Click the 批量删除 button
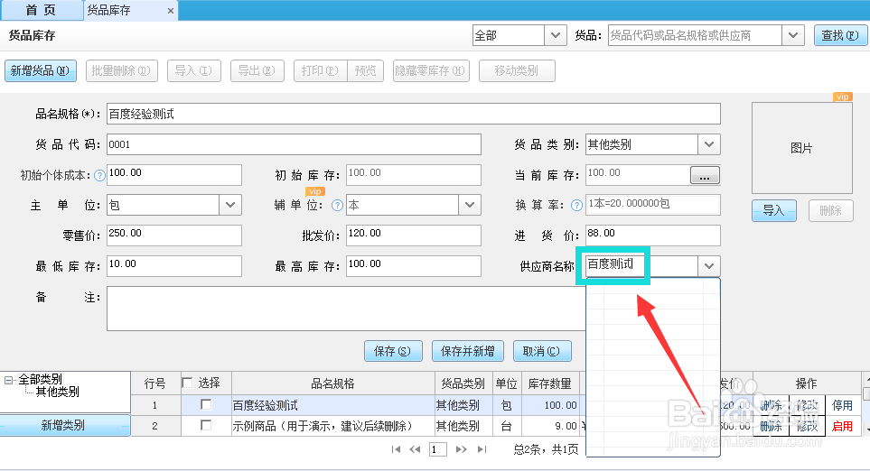Screen dimensions: 870x471 (x=122, y=71)
